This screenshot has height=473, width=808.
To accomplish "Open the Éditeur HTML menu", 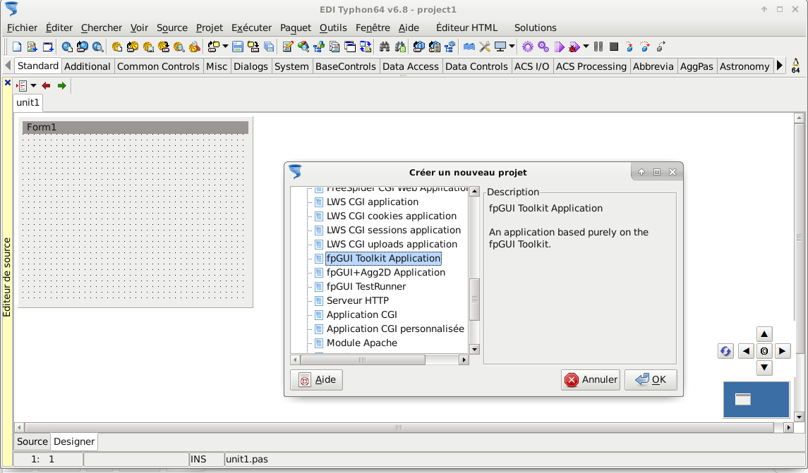I will click(466, 27).
